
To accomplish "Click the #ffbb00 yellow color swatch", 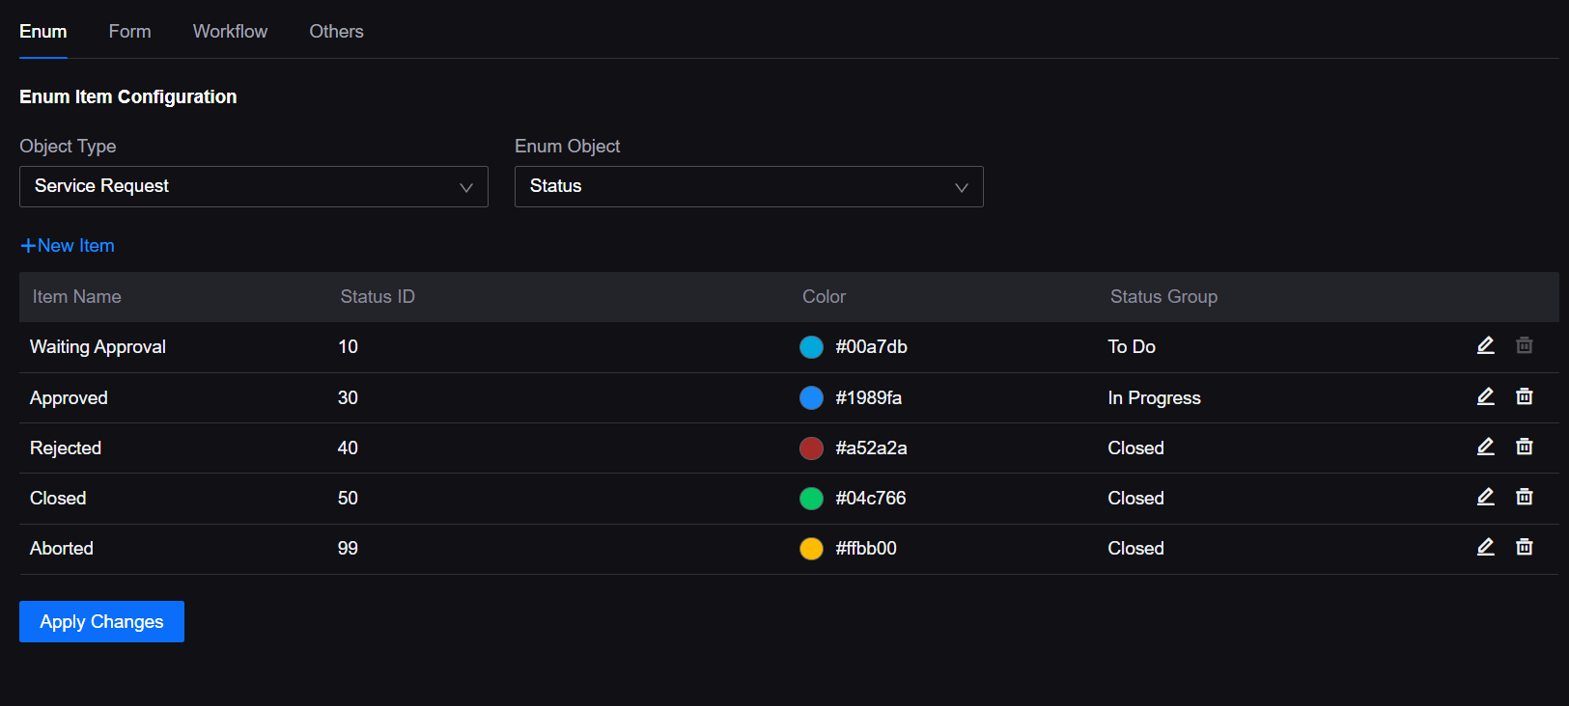I will tap(811, 549).
